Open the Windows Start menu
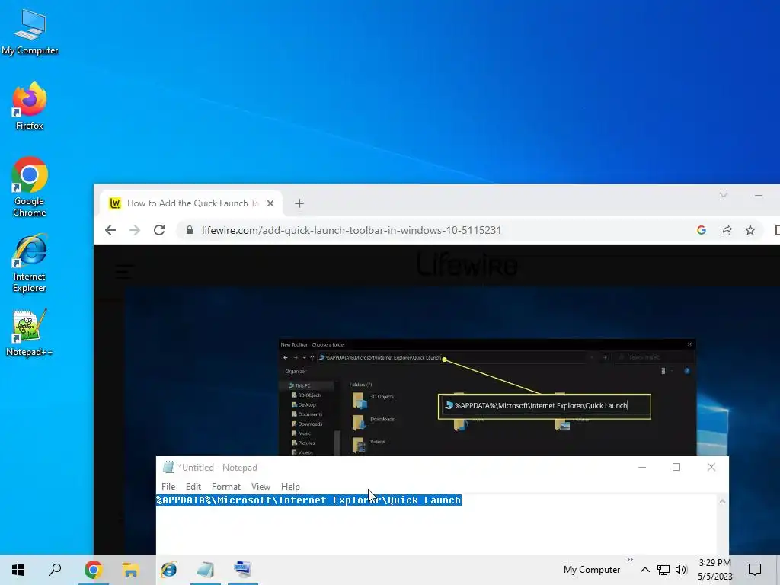This screenshot has width=780, height=585. (18, 570)
